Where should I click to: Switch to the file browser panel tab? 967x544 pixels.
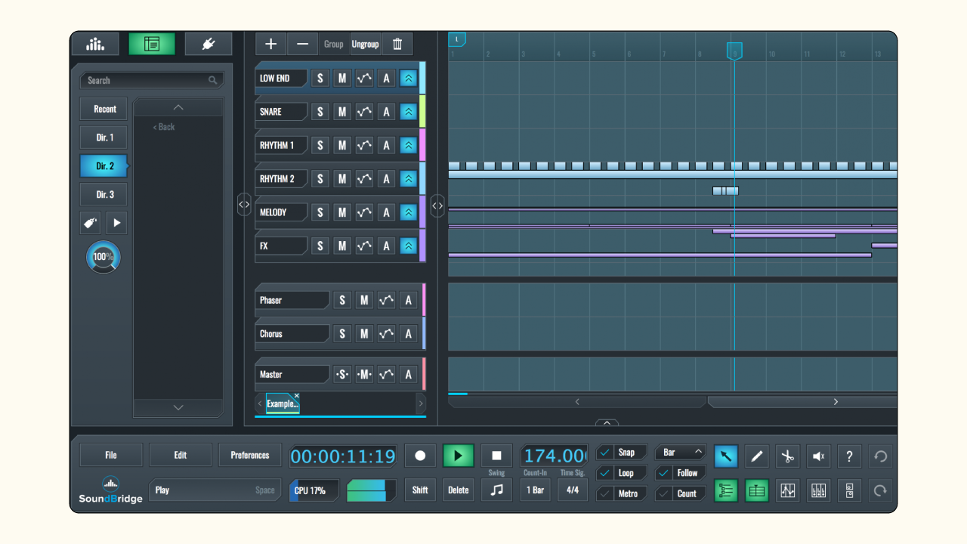(152, 44)
